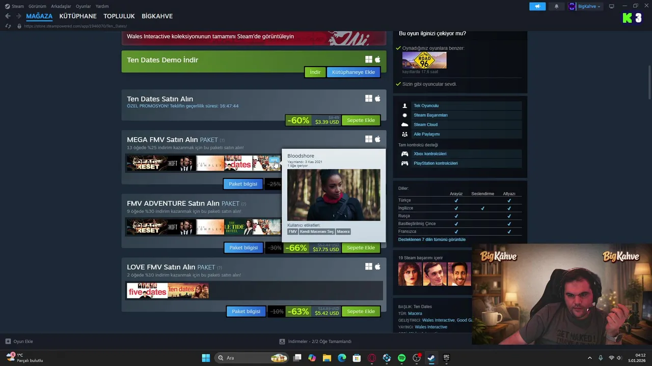This screenshot has height=366, width=652.
Task: Open Epic Games Launcher from the taskbar
Action: click(446, 358)
